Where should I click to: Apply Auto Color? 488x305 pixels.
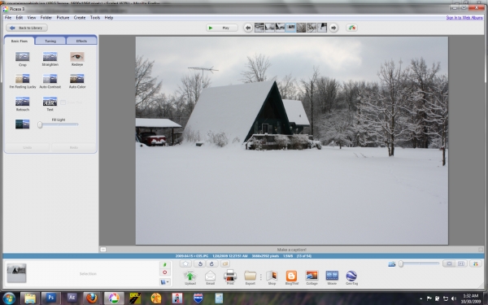[x=77, y=79]
